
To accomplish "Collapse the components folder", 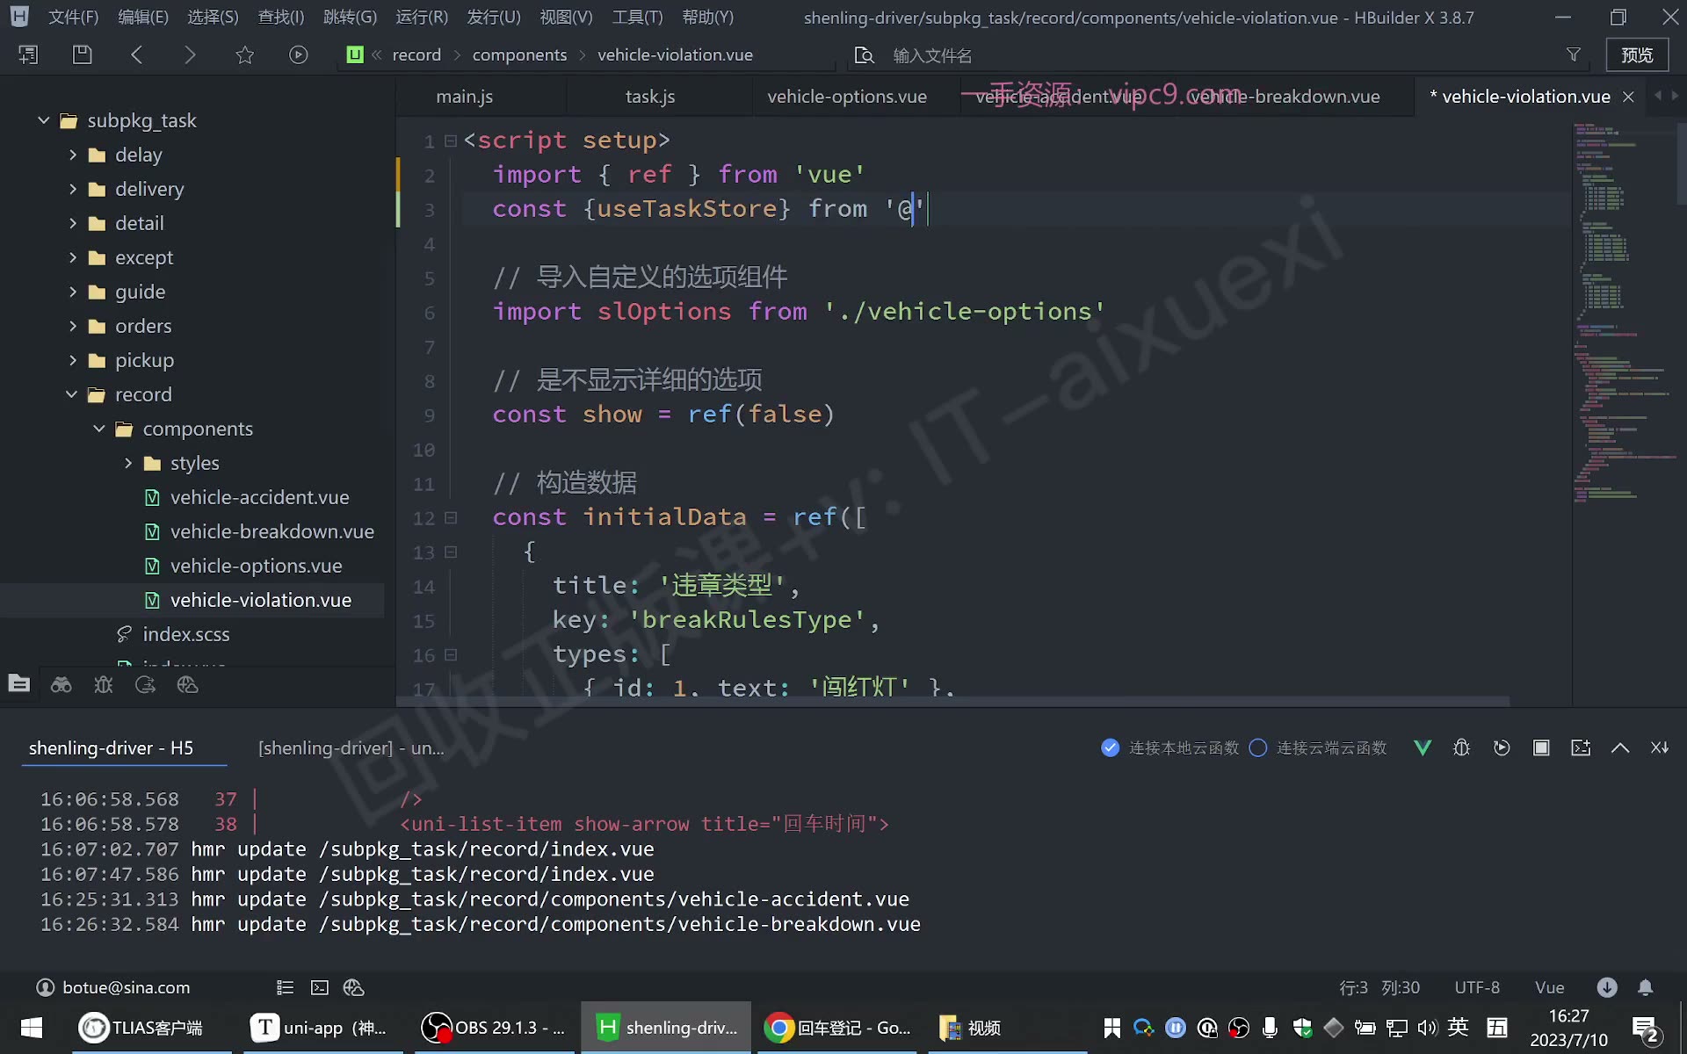I will coord(99,429).
